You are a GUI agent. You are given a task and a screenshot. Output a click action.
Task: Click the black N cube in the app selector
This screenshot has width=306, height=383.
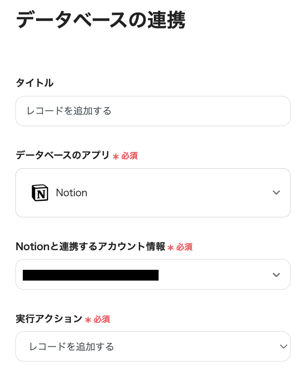click(x=40, y=193)
